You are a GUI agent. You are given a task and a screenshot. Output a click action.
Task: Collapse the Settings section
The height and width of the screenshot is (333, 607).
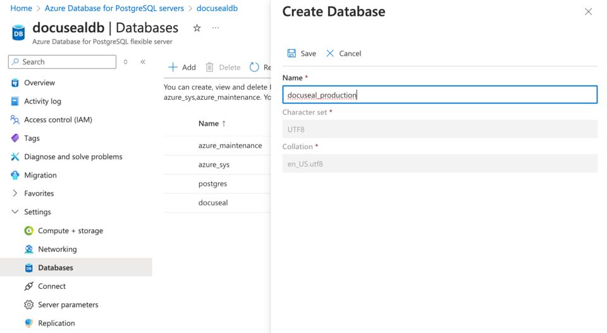(15, 212)
